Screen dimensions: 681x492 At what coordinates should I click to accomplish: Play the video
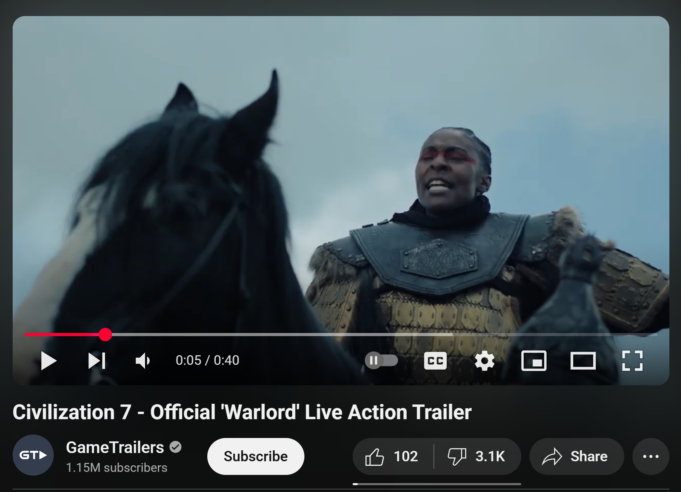tap(49, 360)
